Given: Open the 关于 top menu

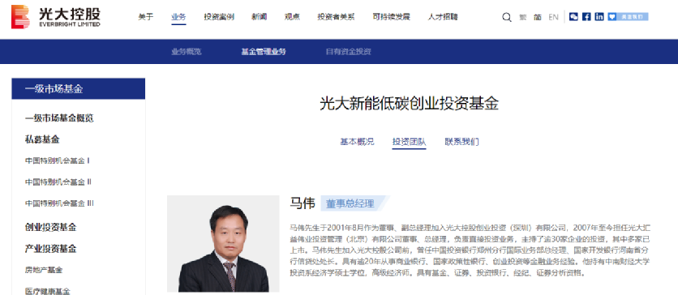Looking at the screenshot, I should click(146, 17).
